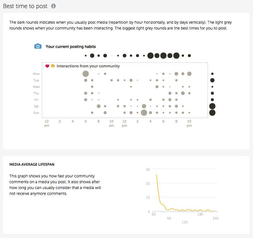This screenshot has height=238, width=253.
Task: Click the dark total bubble beside Monday row
Action: click(212, 74)
